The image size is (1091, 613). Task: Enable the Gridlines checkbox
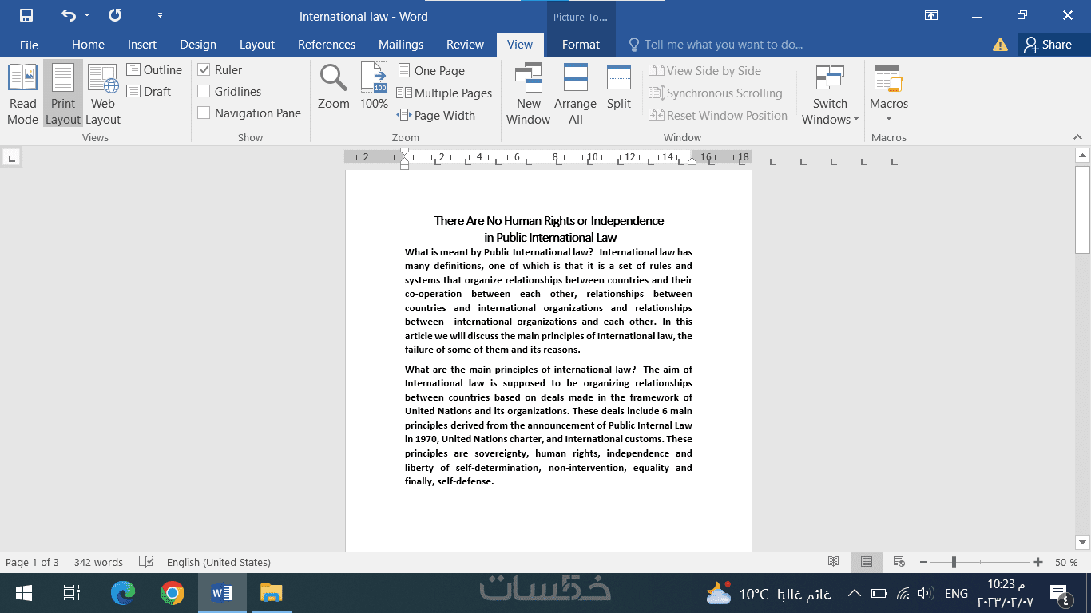[204, 92]
